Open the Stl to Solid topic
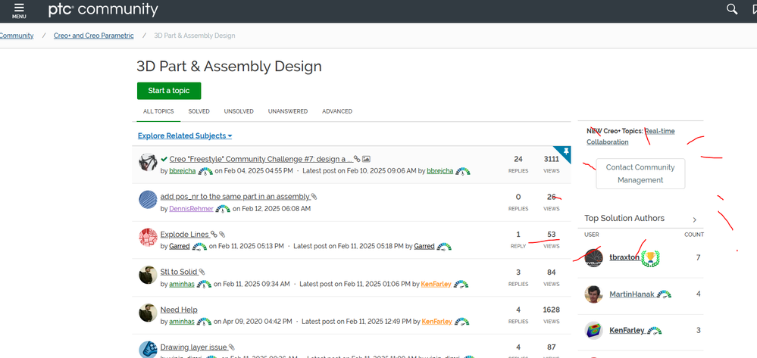 click(x=179, y=272)
